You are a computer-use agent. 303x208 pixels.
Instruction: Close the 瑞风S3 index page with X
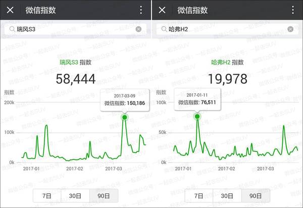click(x=10, y=10)
